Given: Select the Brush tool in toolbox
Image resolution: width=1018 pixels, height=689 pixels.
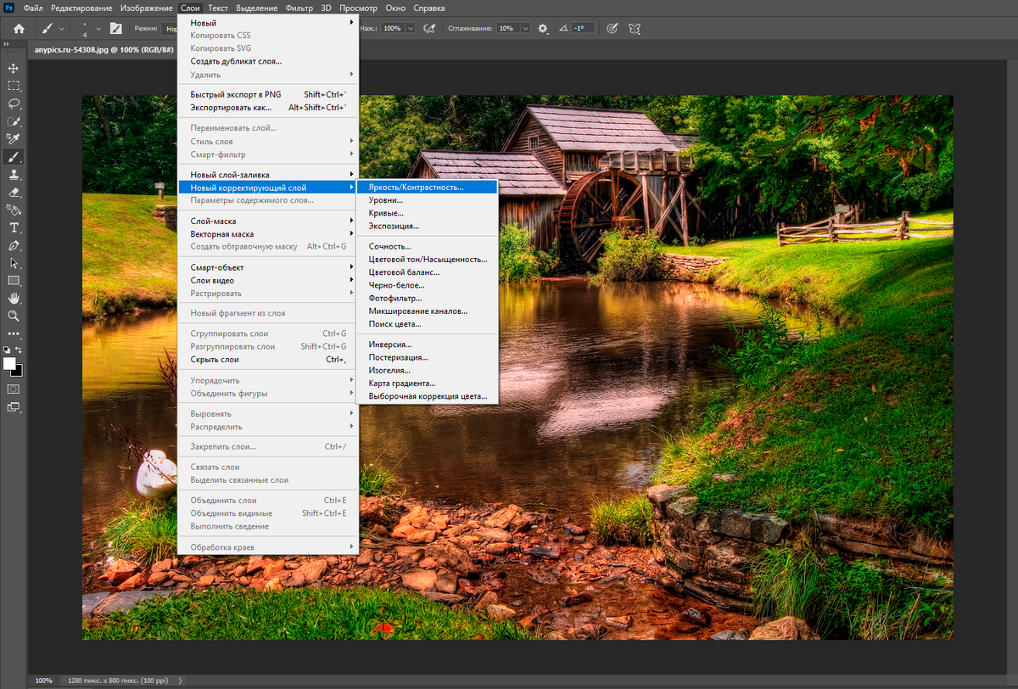Looking at the screenshot, I should [x=14, y=157].
